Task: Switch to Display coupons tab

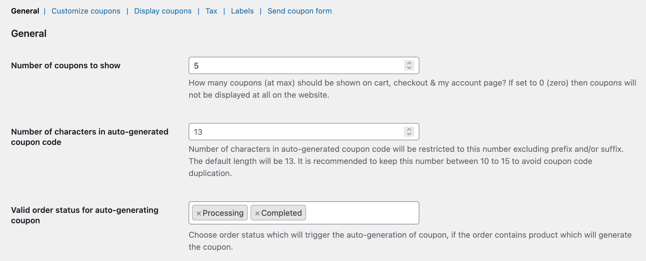Action: pos(163,11)
